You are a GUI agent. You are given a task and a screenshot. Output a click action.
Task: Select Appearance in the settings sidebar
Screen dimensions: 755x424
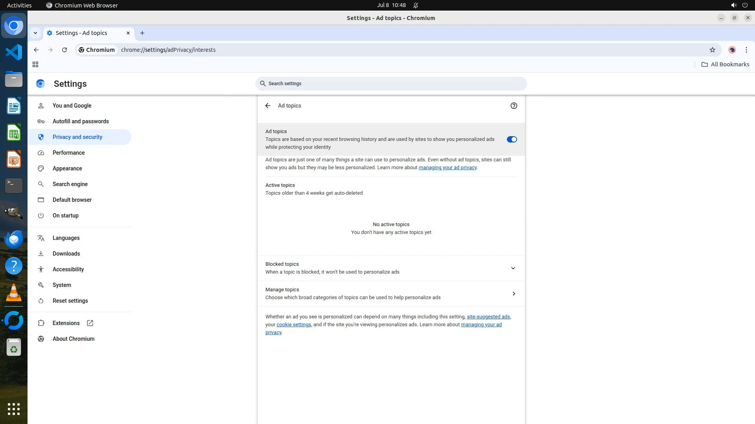point(67,168)
